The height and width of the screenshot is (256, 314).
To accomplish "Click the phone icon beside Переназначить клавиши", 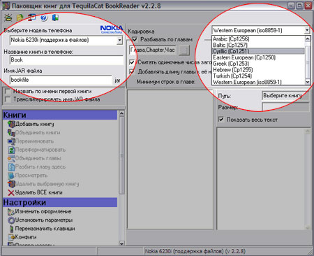I will 11,229.
